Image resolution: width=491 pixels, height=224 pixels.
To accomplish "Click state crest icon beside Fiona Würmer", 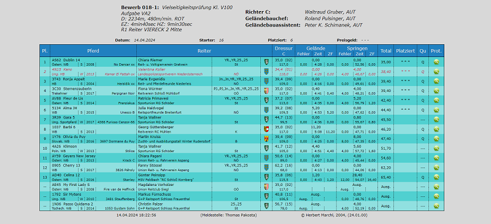I will [x=266, y=91].
